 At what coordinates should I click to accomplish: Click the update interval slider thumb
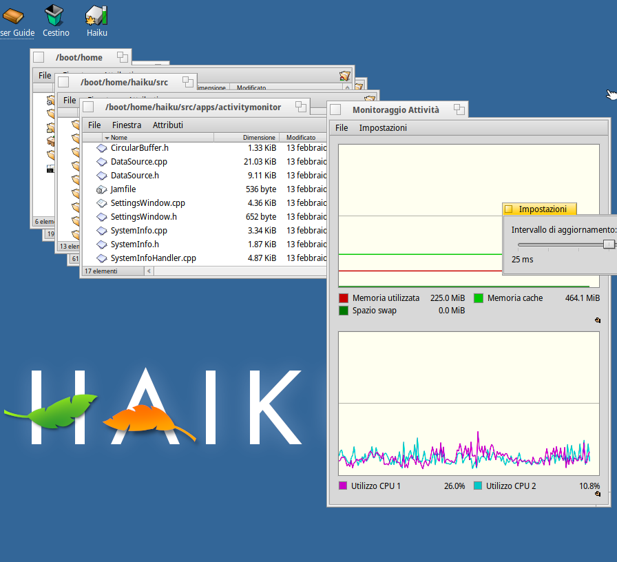(609, 244)
